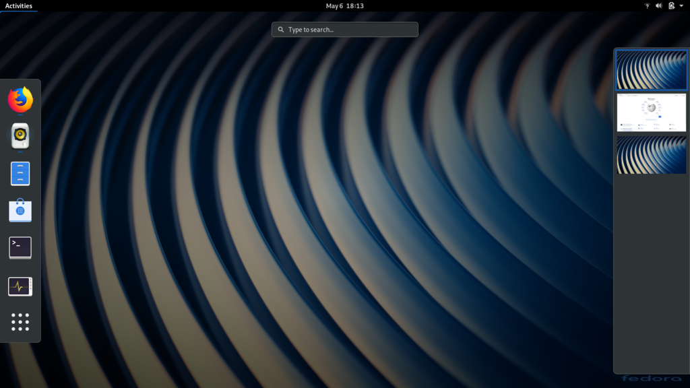
Task: Focus the Type to search field
Action: click(350, 30)
